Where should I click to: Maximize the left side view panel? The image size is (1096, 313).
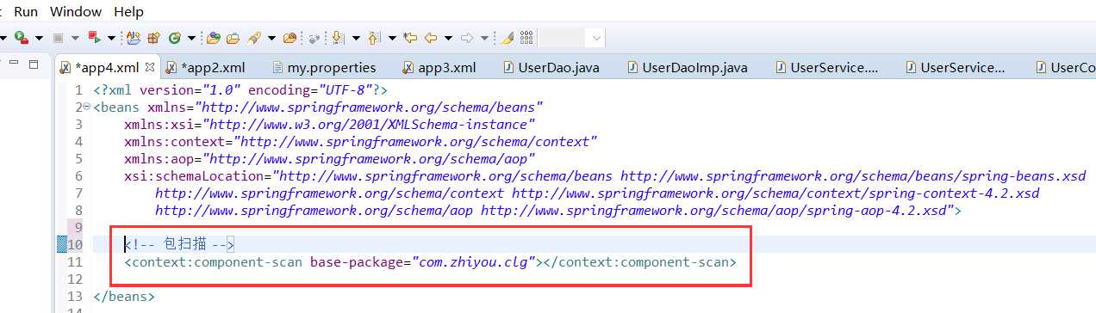click(x=34, y=64)
